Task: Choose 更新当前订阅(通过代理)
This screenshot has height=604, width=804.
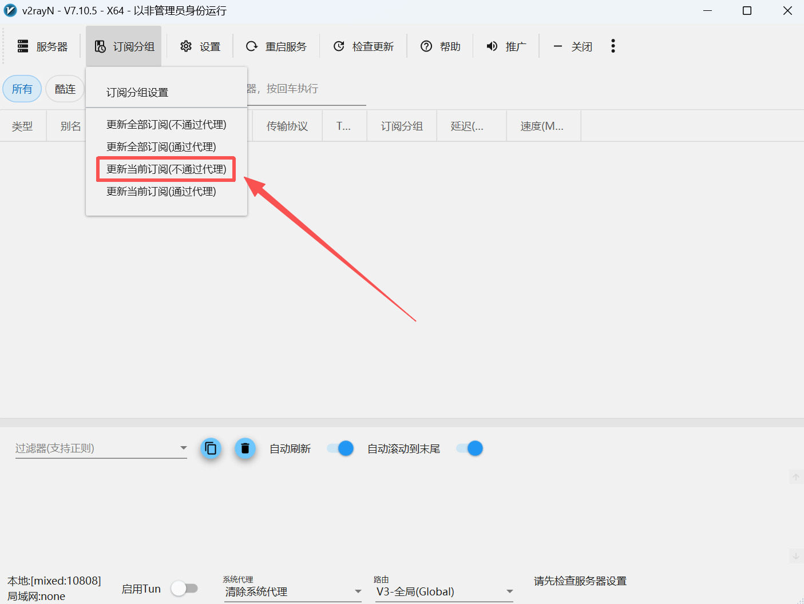Action: click(x=167, y=192)
